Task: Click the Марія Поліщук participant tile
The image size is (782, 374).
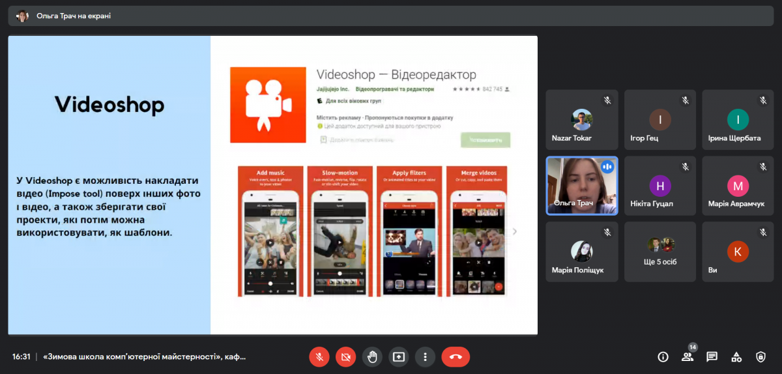Action: click(x=581, y=252)
